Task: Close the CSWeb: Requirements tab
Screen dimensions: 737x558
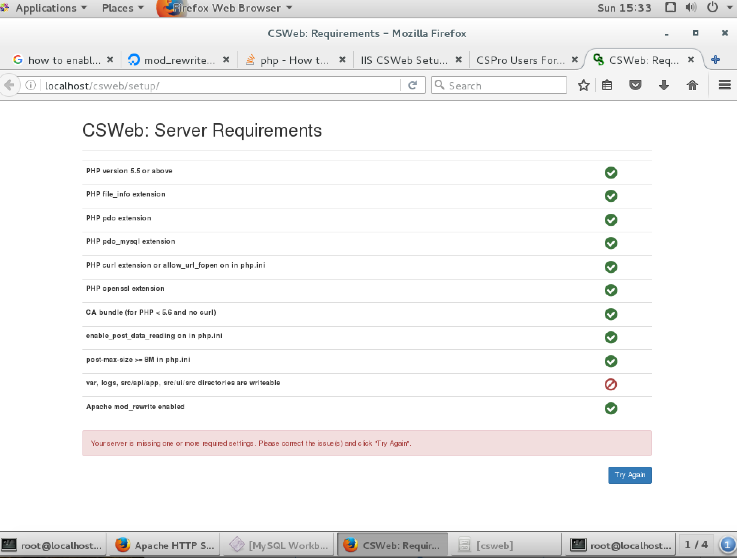Action: coord(691,60)
